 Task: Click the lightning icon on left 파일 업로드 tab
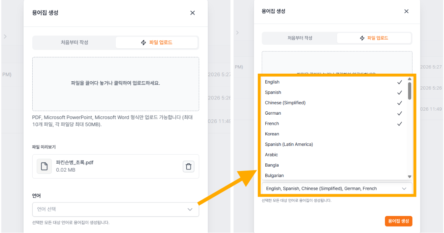tap(144, 42)
